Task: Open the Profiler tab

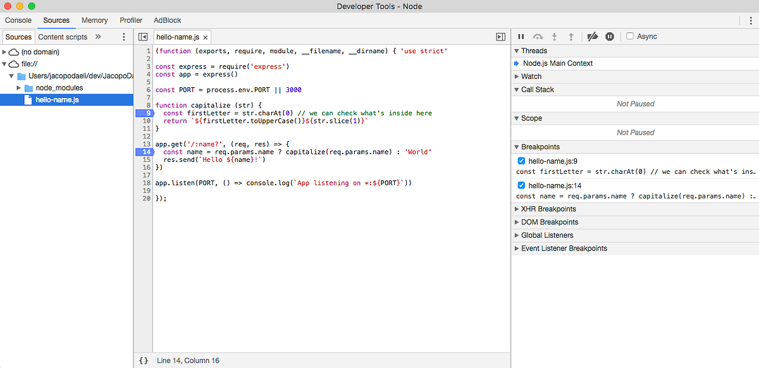Action: 131,20
